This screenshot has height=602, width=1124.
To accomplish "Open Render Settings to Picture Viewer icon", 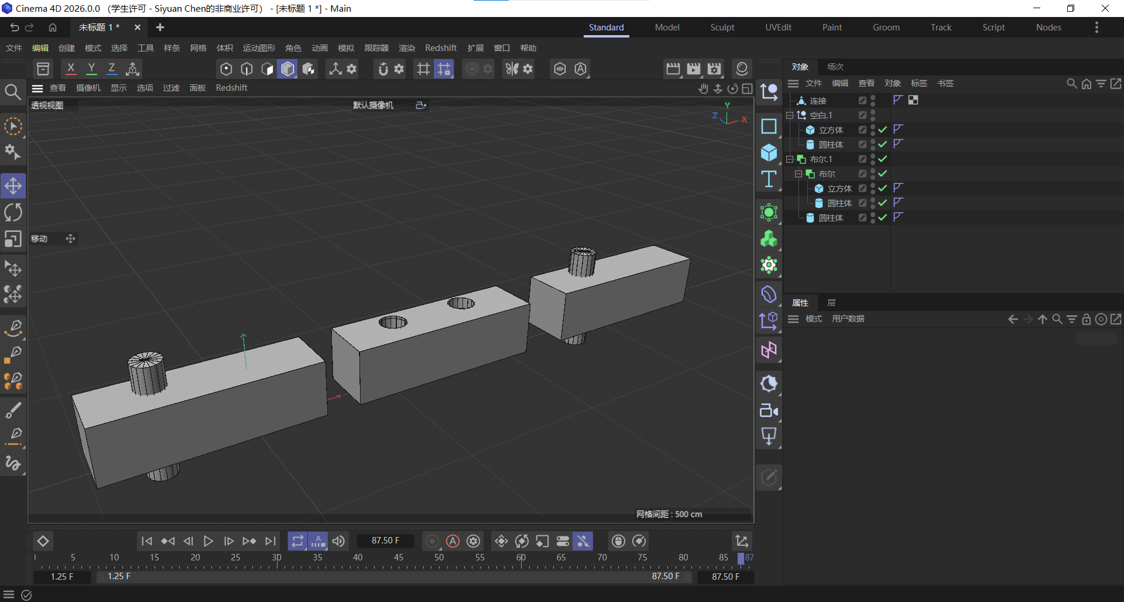I will 693,69.
